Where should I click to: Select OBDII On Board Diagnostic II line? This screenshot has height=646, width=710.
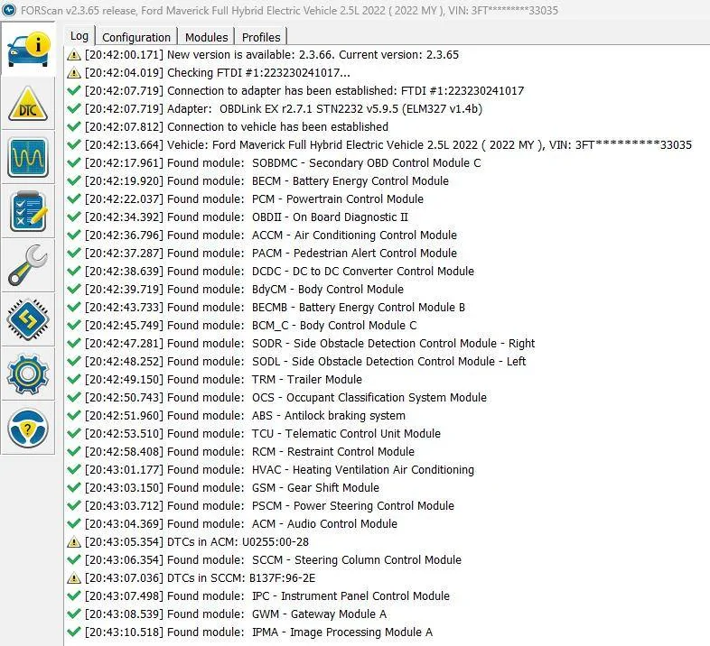247,217
